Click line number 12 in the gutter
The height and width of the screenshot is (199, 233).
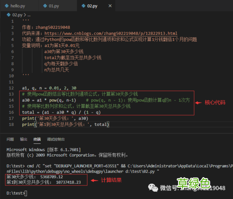[11, 88]
